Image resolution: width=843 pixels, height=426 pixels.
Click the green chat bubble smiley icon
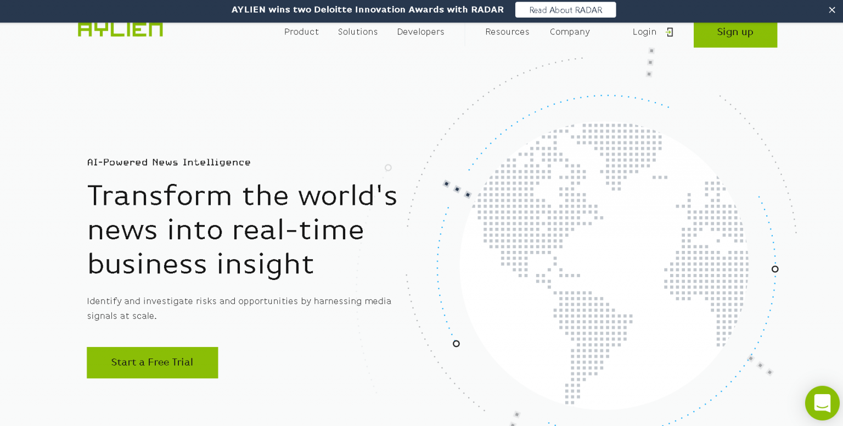pyautogui.click(x=822, y=403)
